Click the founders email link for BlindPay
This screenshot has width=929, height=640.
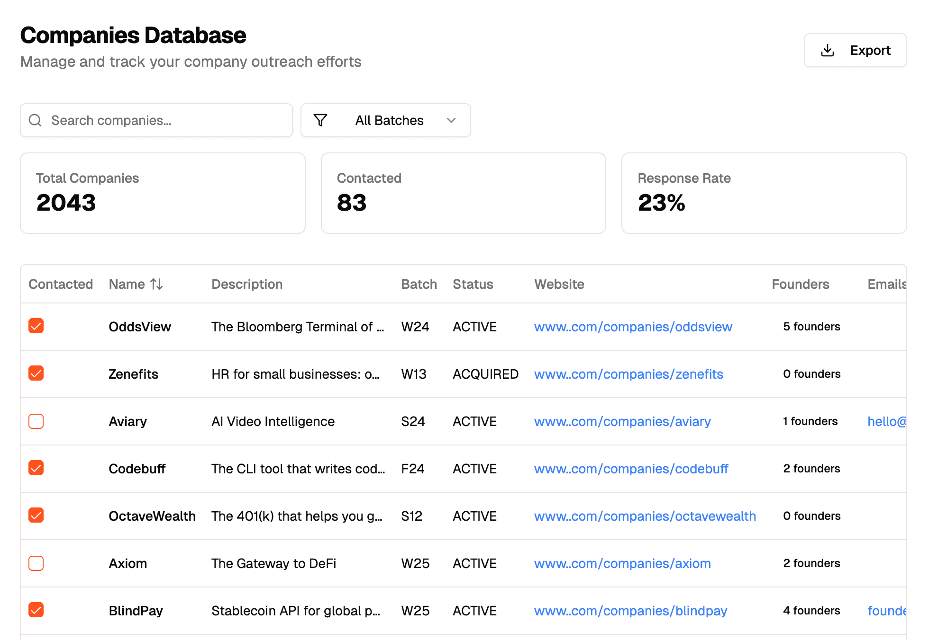point(887,611)
